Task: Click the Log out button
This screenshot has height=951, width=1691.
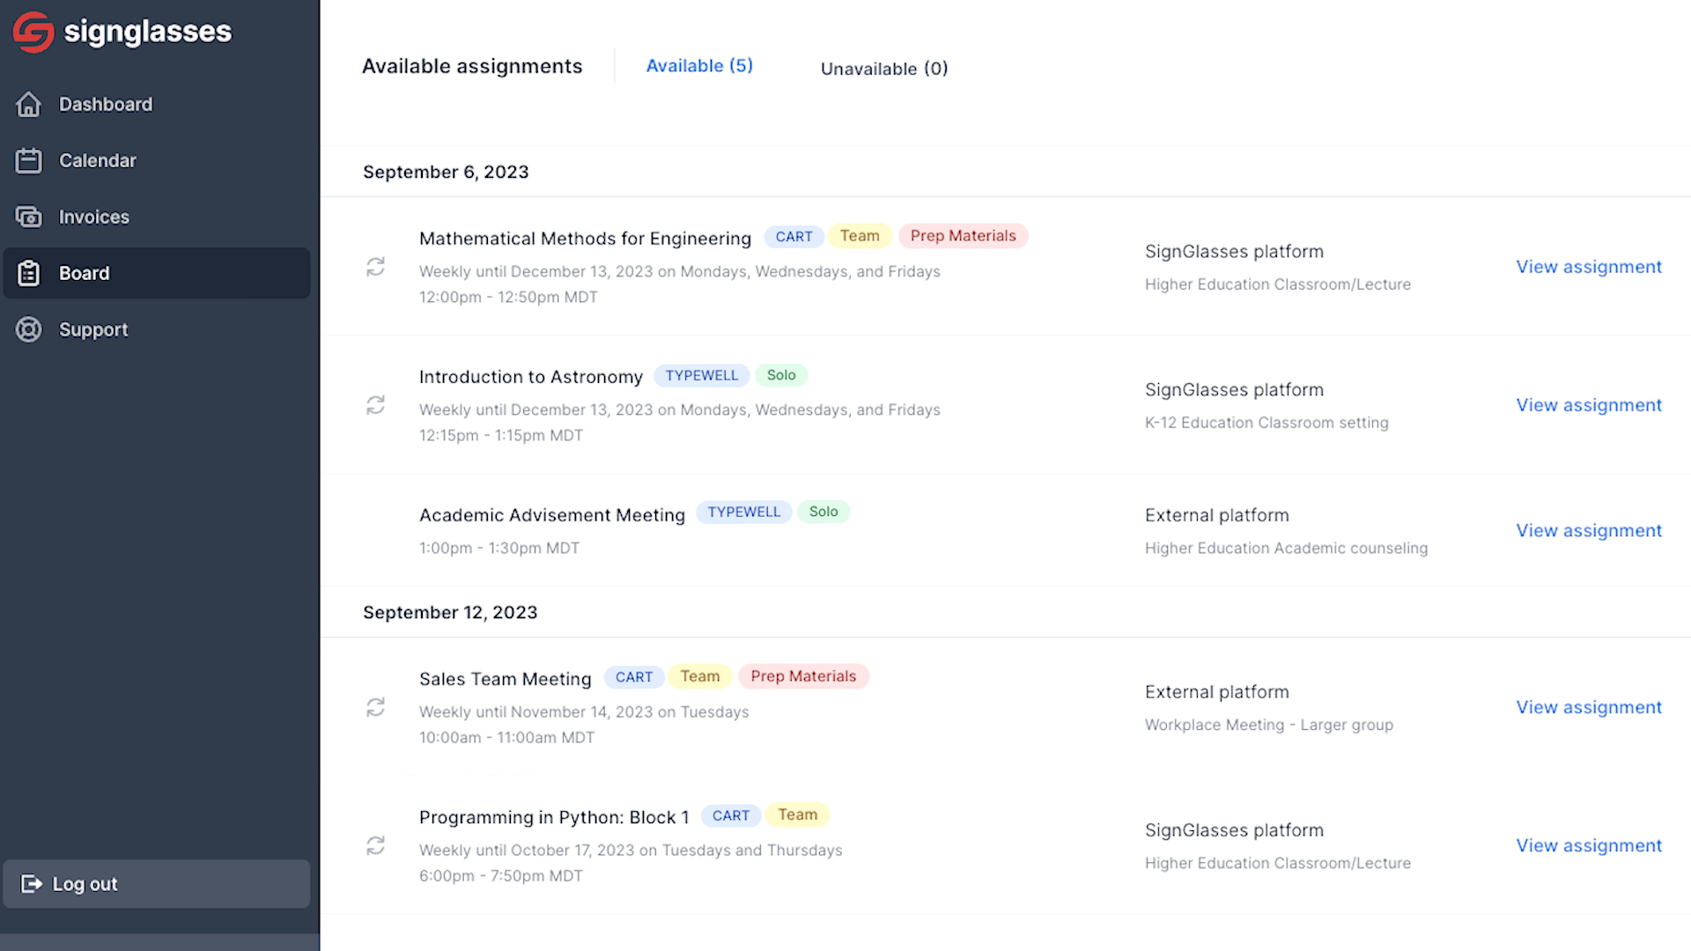Action: pos(157,883)
